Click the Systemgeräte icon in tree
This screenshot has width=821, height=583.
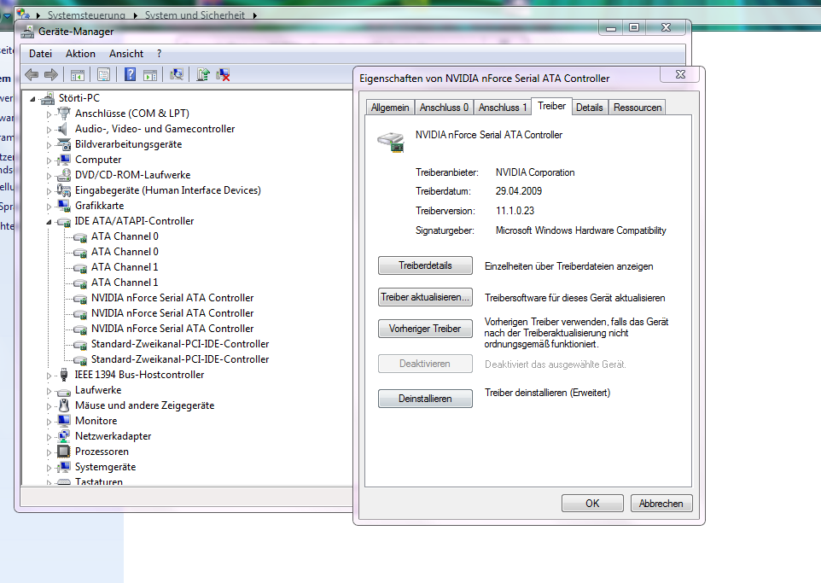(64, 467)
